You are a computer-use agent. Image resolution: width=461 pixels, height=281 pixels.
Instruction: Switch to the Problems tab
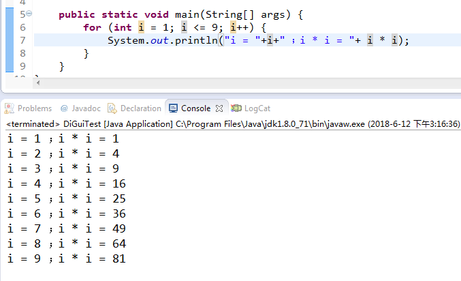(34, 108)
